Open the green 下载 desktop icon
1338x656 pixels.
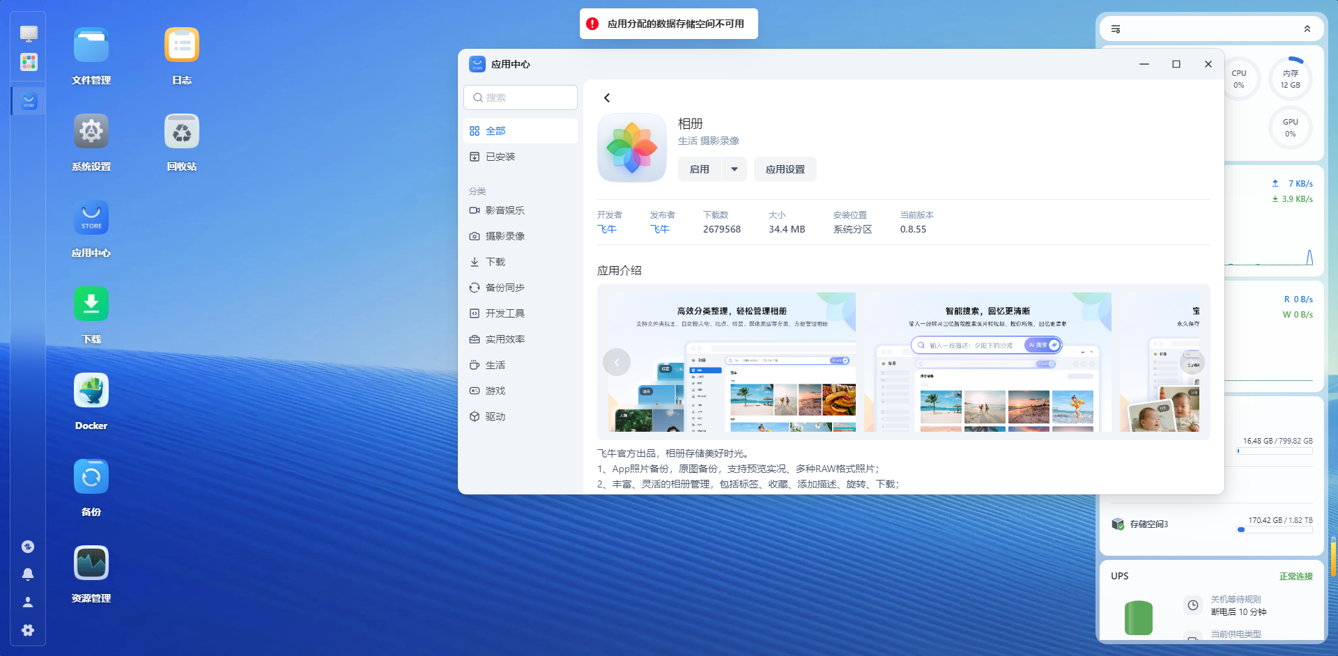91,304
